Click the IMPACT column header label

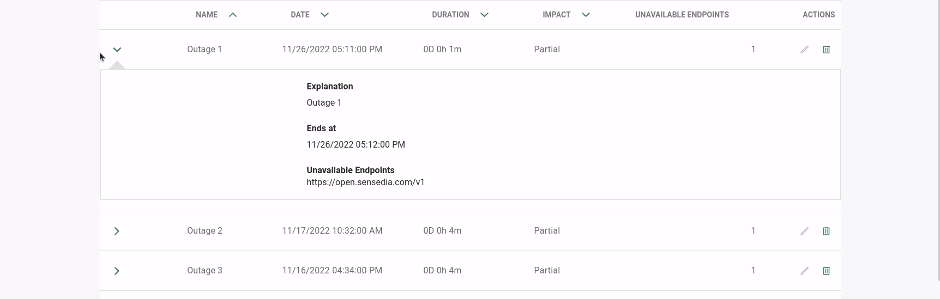(x=556, y=15)
